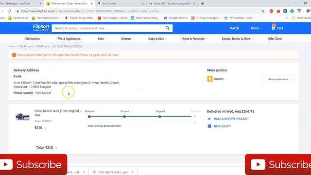Click the RATE & REVIEW PRODUCT link
The image size is (311, 175).
tap(231, 119)
